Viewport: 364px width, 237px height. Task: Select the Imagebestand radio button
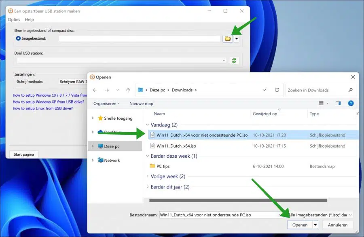(18, 38)
